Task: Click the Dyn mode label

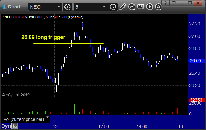Action: pyautogui.click(x=6, y=126)
